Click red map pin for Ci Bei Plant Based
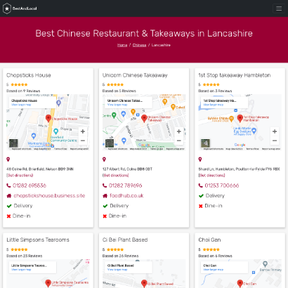288x288 pixels. [x=144, y=283]
